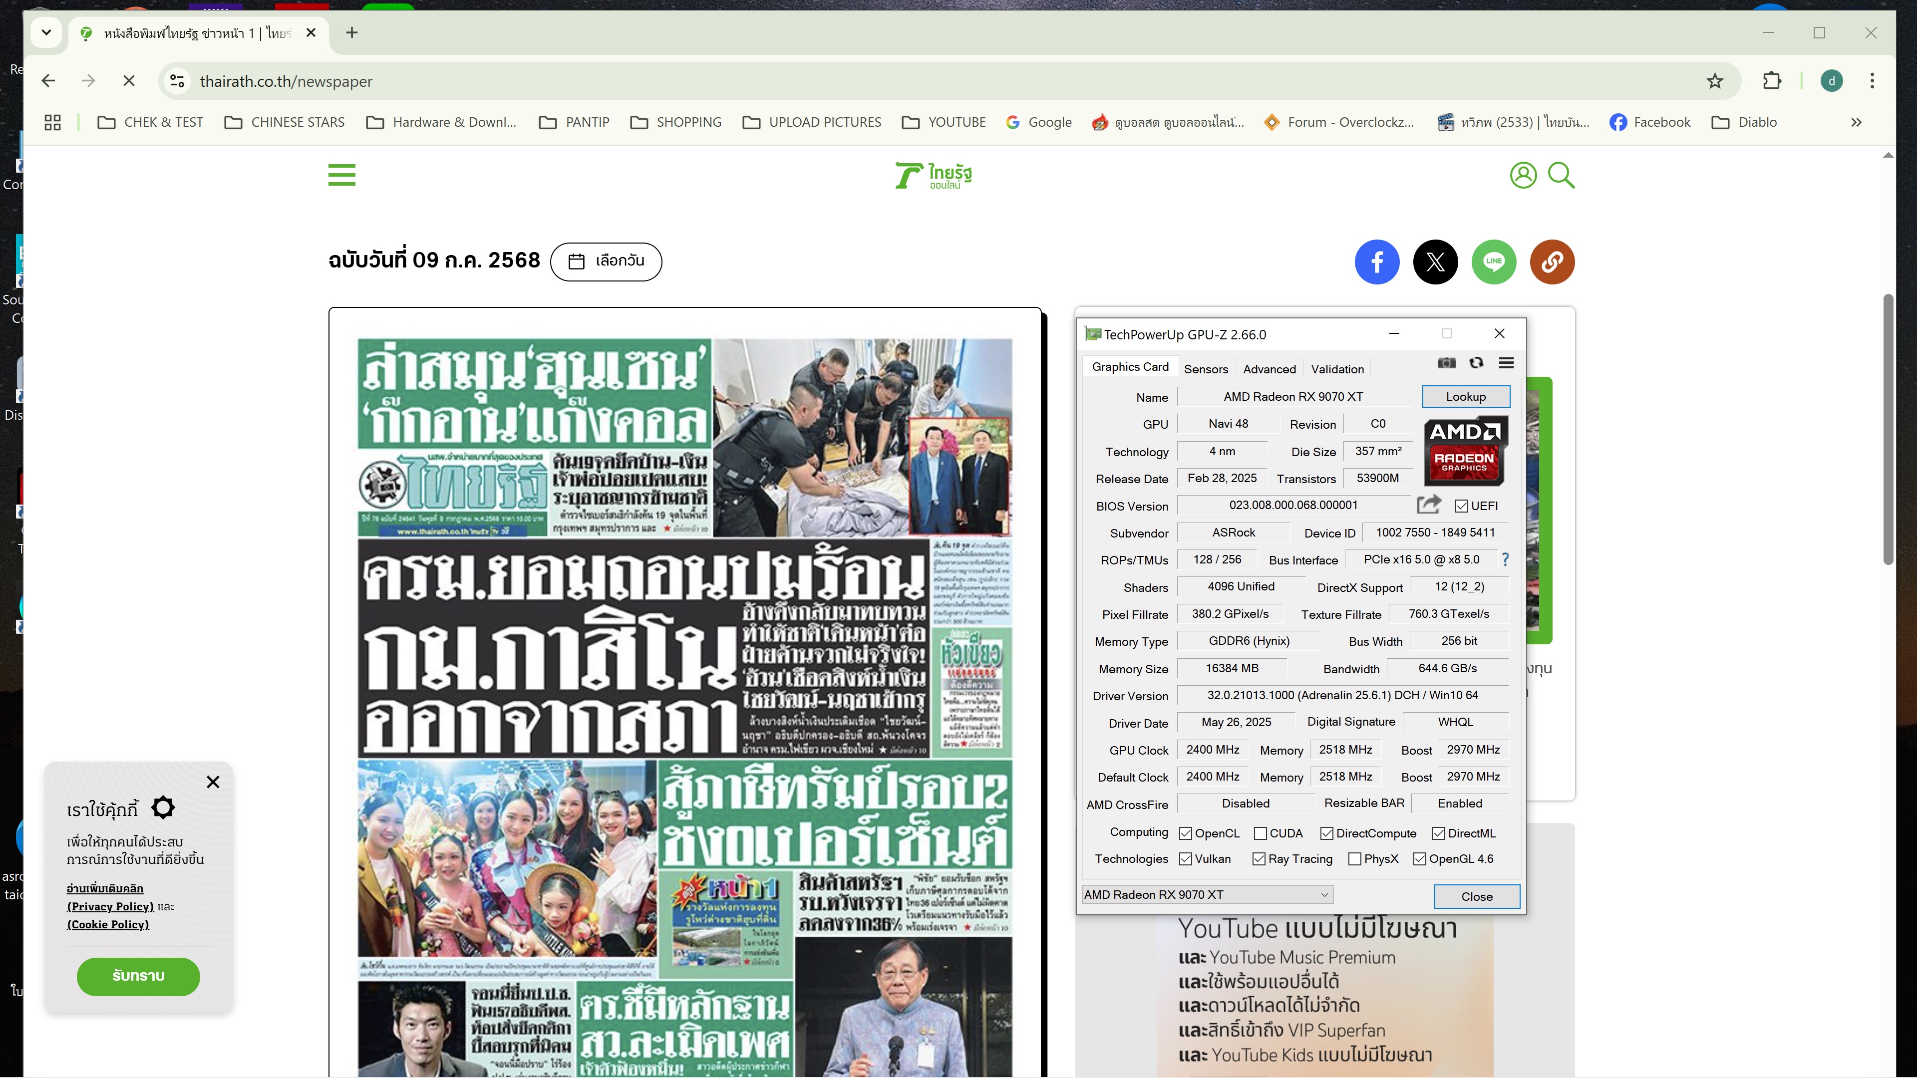This screenshot has height=1078, width=1917.
Task: Click the green search magnifier icon
Action: pyautogui.click(x=1561, y=176)
